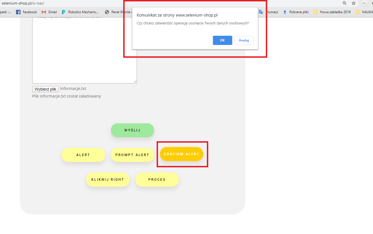373x234 pixels.
Task: Open the Facebook bookmark
Action: click(27, 12)
